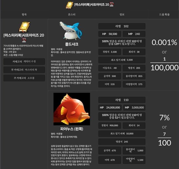Select the 정보 column header
The image size is (179, 169).
click(122, 14)
